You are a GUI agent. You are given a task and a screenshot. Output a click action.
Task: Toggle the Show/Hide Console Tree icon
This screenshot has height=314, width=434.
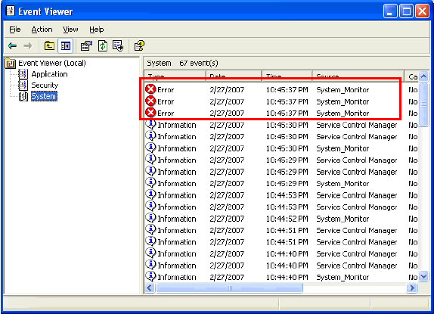coord(66,45)
